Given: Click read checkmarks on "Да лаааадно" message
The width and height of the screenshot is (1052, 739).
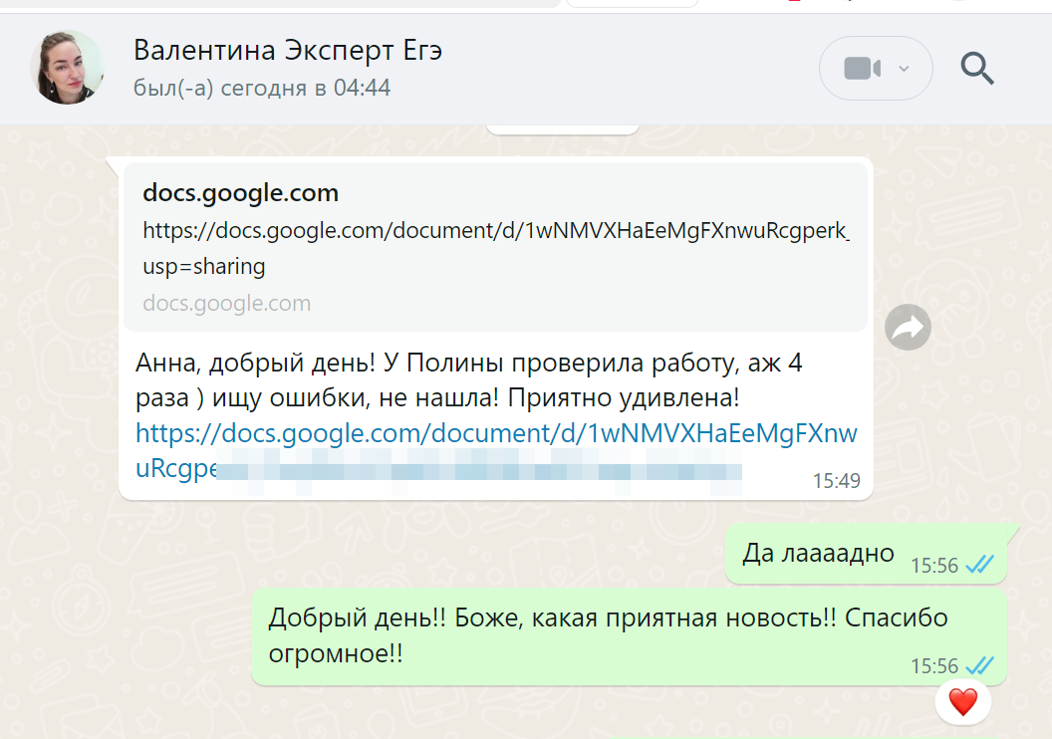Looking at the screenshot, I should pos(979,566).
